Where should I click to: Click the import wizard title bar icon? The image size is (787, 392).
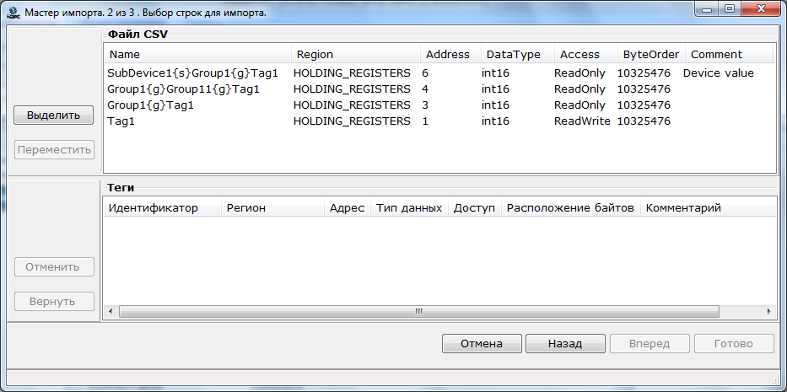point(13,13)
